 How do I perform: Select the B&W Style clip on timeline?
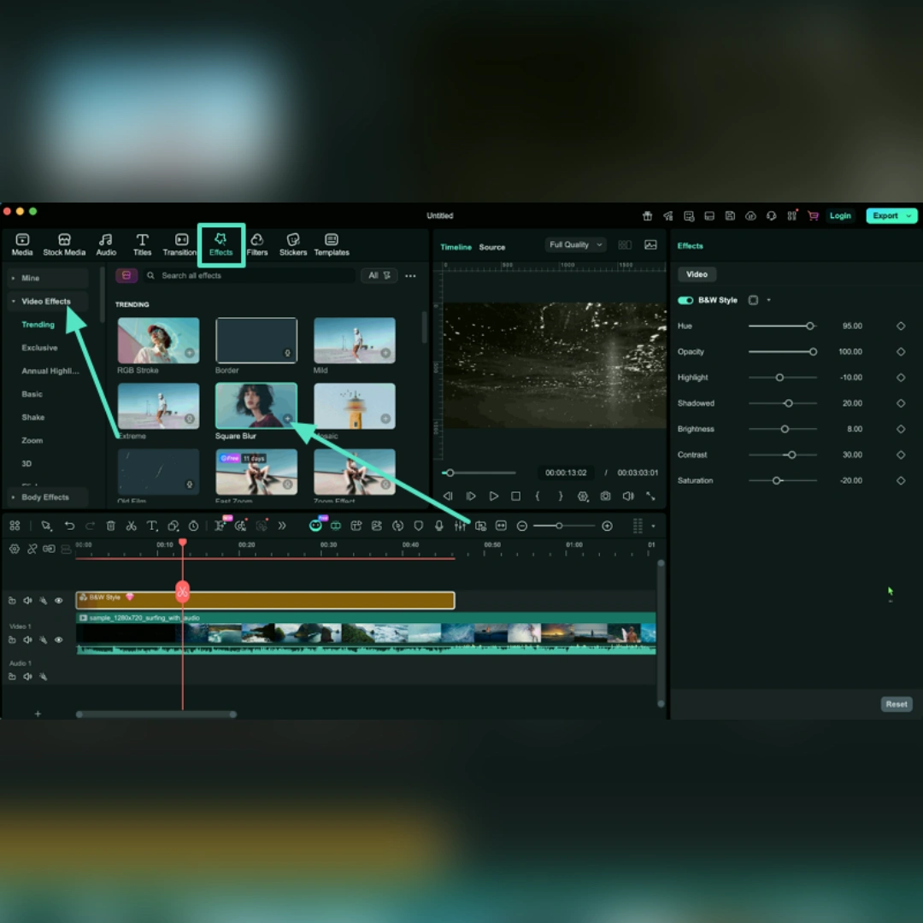pos(265,600)
